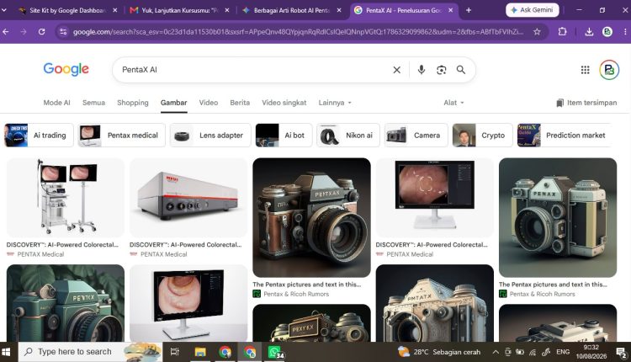The width and height of the screenshot is (631, 362).
Task: Open Google Lens image search
Action: click(x=441, y=70)
